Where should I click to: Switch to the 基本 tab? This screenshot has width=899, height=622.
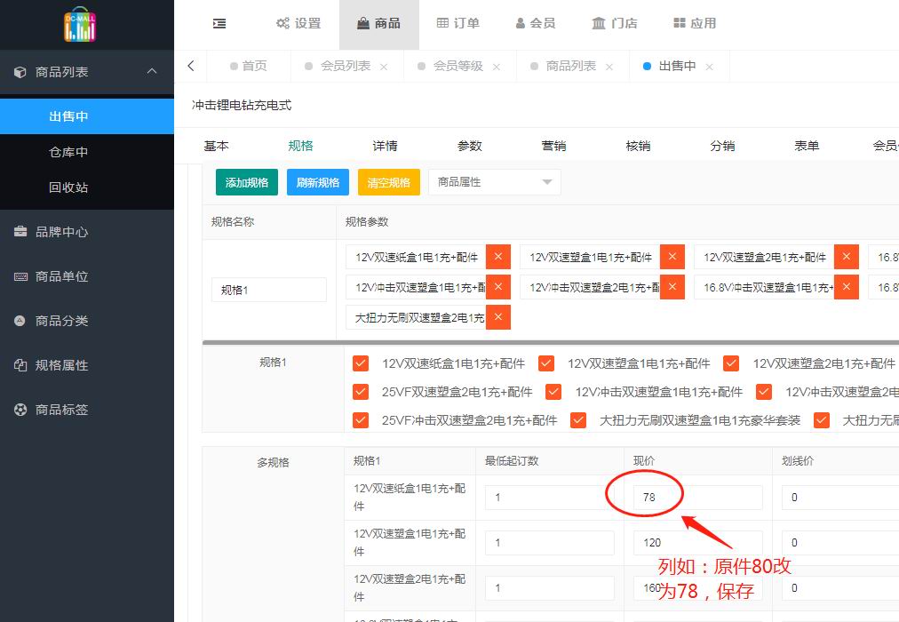(x=216, y=147)
